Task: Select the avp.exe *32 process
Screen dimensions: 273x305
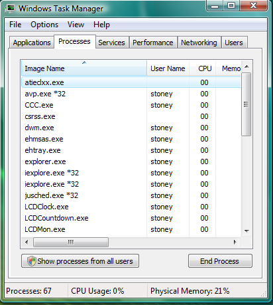Action: tap(131, 94)
